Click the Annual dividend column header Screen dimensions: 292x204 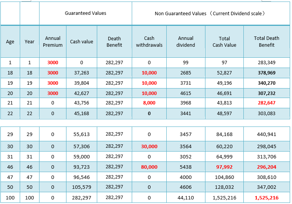(186, 41)
